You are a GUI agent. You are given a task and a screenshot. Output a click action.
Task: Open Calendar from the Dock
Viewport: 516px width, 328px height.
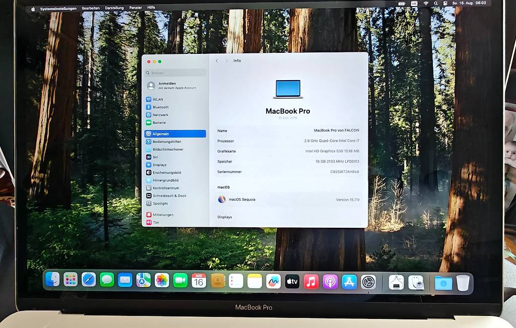coord(199,281)
